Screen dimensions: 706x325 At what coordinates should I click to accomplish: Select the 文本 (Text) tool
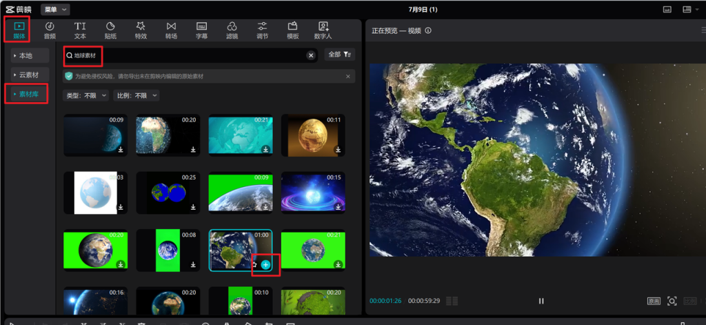pyautogui.click(x=80, y=30)
